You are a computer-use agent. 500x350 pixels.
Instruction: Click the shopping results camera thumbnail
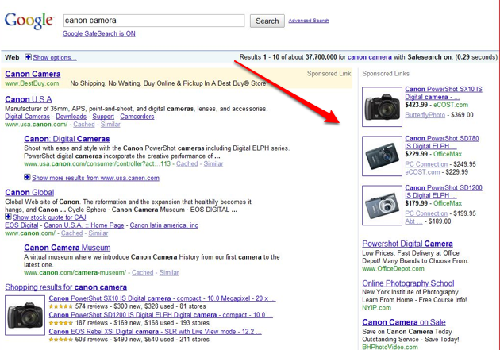click(x=25, y=315)
